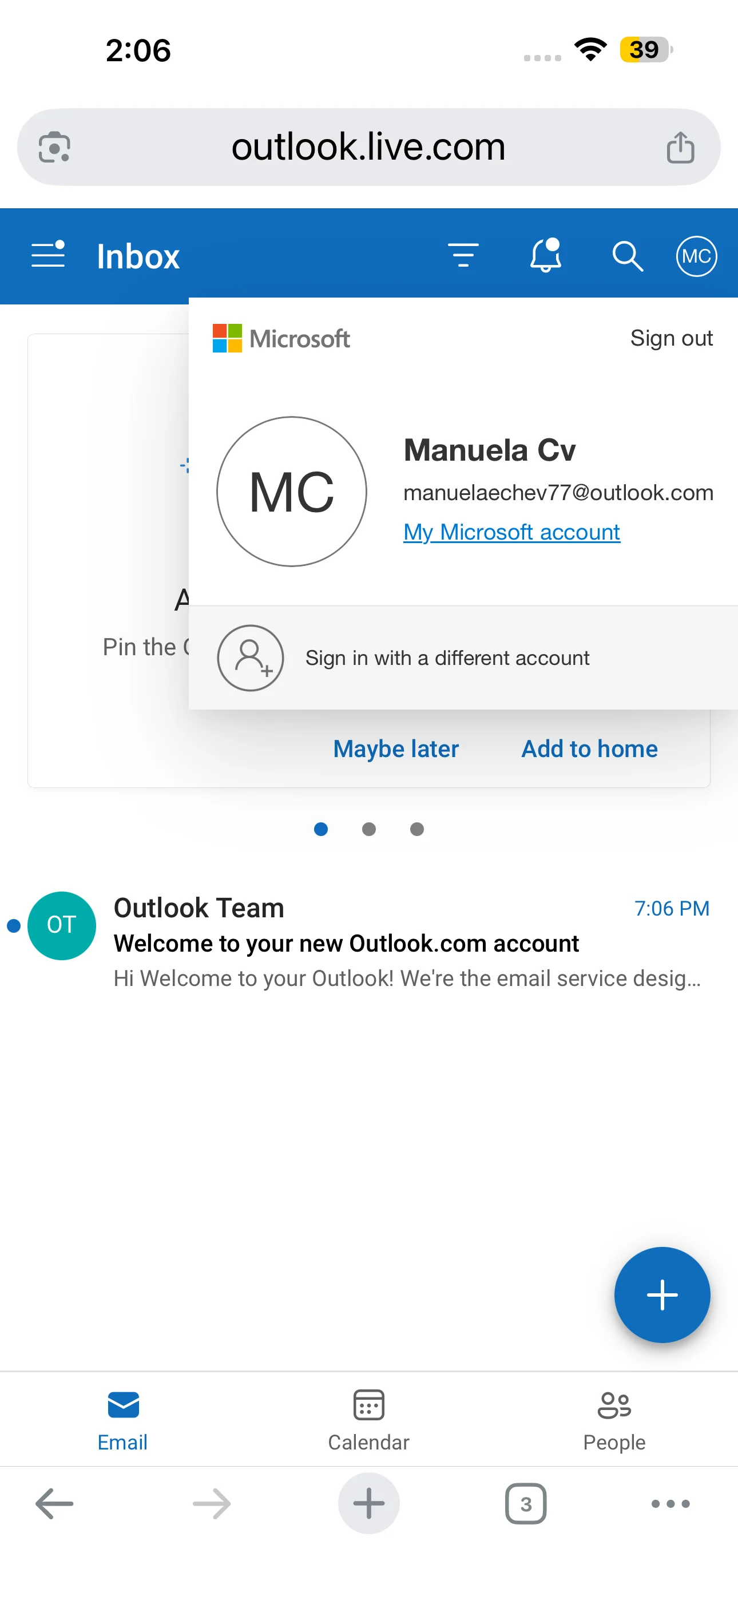The image size is (738, 1600).
Task: Tap the blue compose plus button
Action: [x=661, y=1295]
